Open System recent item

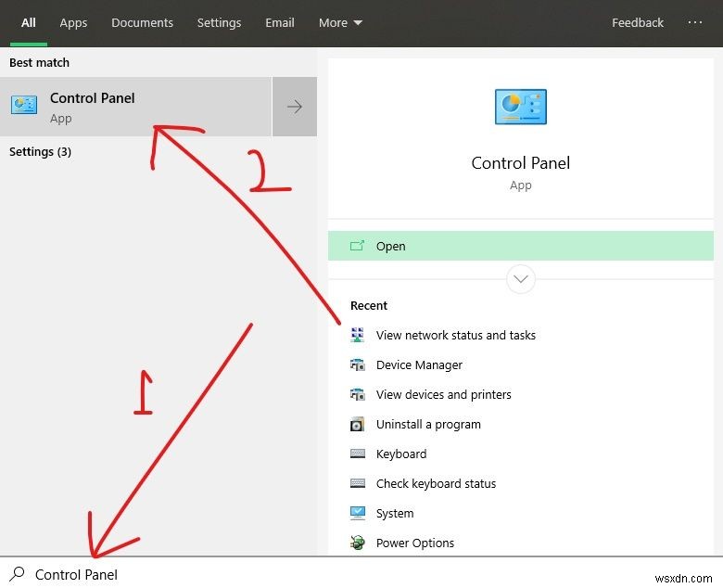tap(395, 513)
